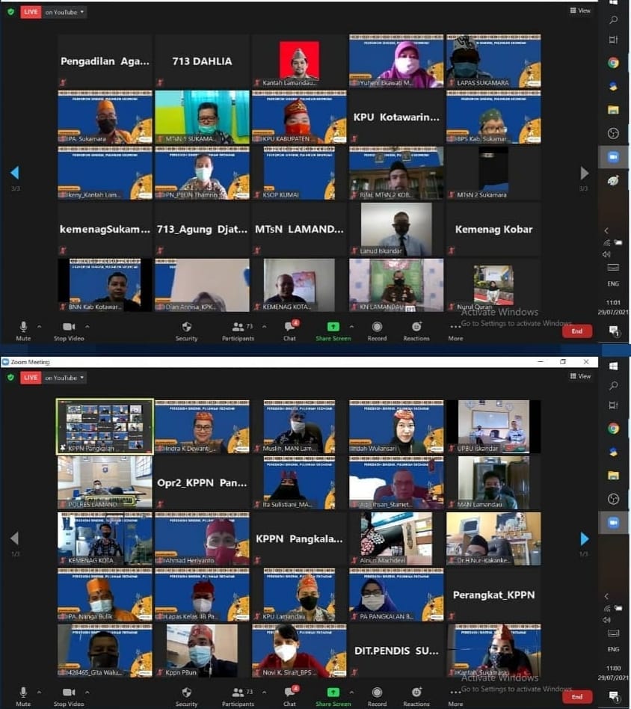Open the View menu in the upper window

click(x=580, y=10)
